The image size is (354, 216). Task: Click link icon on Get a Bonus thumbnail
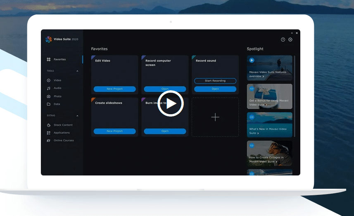click(x=252, y=89)
